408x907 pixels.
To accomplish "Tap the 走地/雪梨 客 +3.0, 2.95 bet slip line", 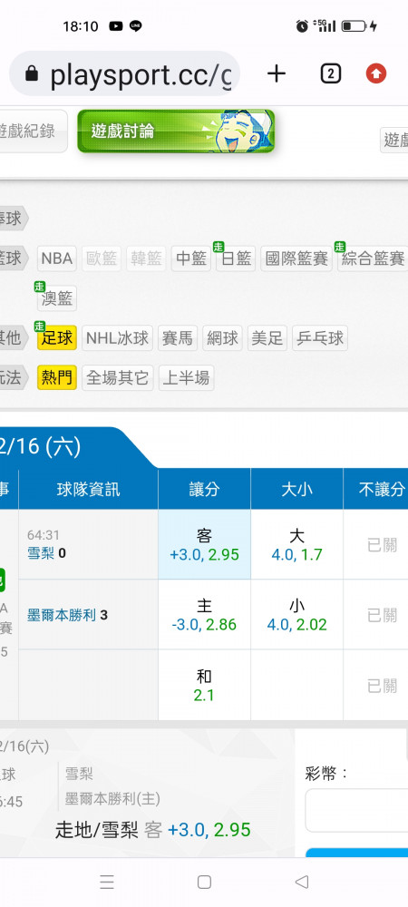I will 153,830.
